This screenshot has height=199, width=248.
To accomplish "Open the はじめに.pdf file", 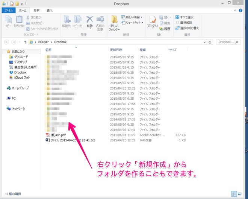I will click(x=58, y=135).
